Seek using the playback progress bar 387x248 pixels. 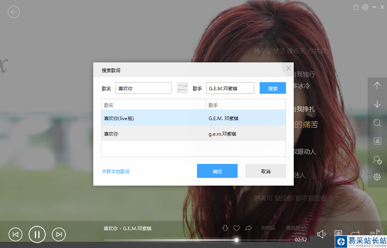197,240
